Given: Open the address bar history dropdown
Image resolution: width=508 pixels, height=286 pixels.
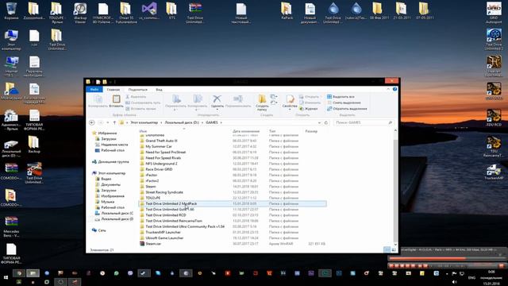Looking at the screenshot, I should coord(319,122).
